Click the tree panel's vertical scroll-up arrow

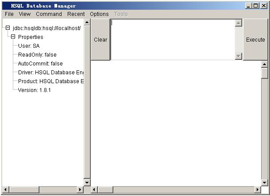point(87,22)
